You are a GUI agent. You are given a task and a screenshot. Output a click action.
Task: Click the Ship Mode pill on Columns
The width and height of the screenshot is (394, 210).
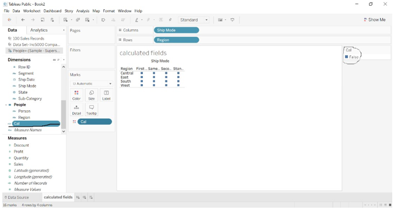click(177, 30)
